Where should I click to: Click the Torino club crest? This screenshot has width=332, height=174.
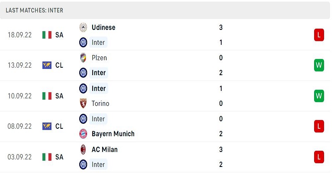pos(83,103)
